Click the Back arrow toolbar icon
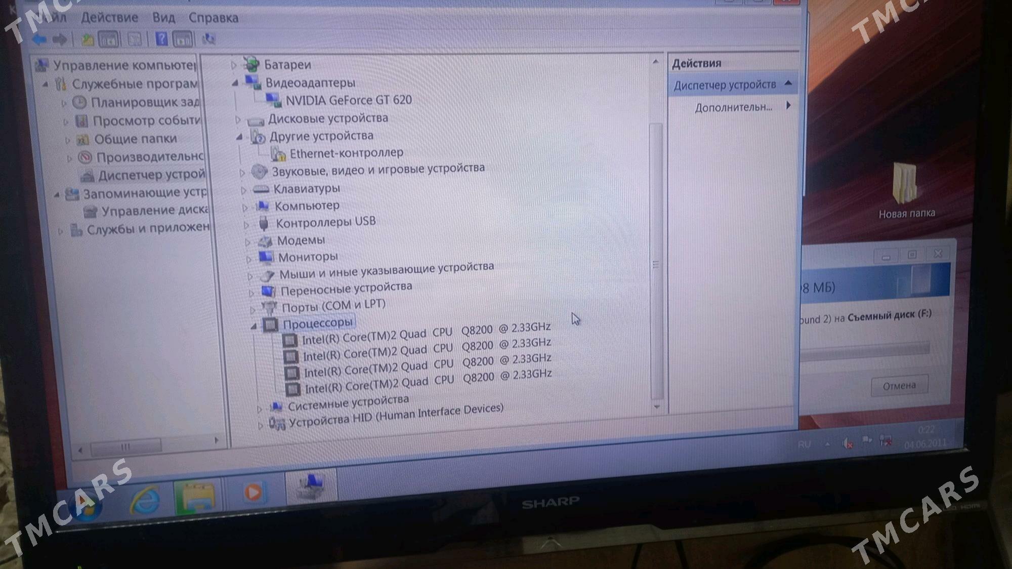 point(39,39)
